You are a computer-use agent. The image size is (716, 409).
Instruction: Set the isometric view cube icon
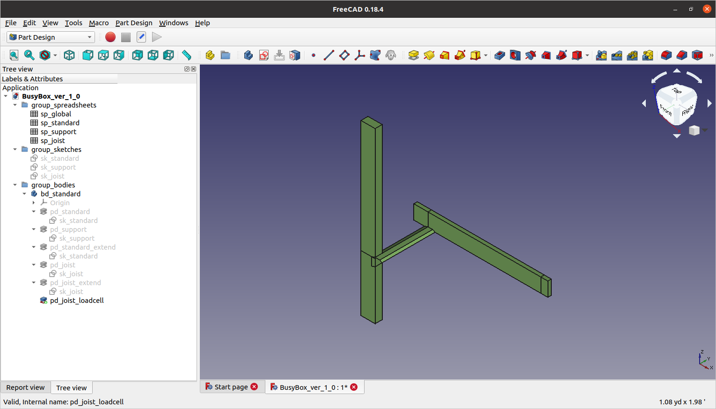click(69, 55)
